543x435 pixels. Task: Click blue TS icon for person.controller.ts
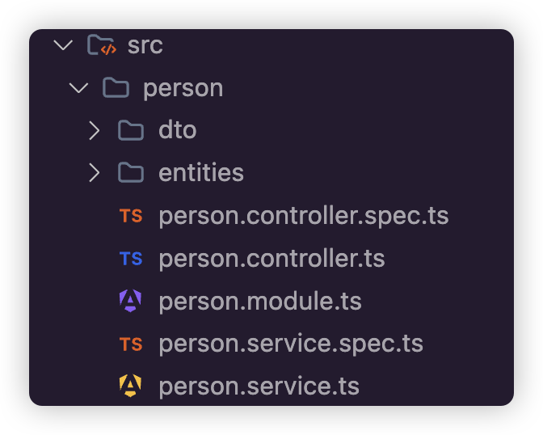[x=131, y=259]
